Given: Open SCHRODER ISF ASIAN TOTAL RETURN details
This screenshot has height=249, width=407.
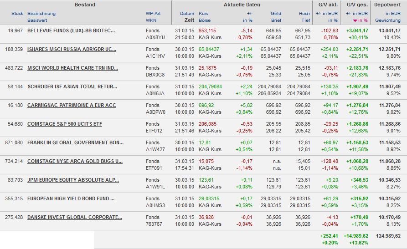Looking at the screenshot, I should point(72,87).
